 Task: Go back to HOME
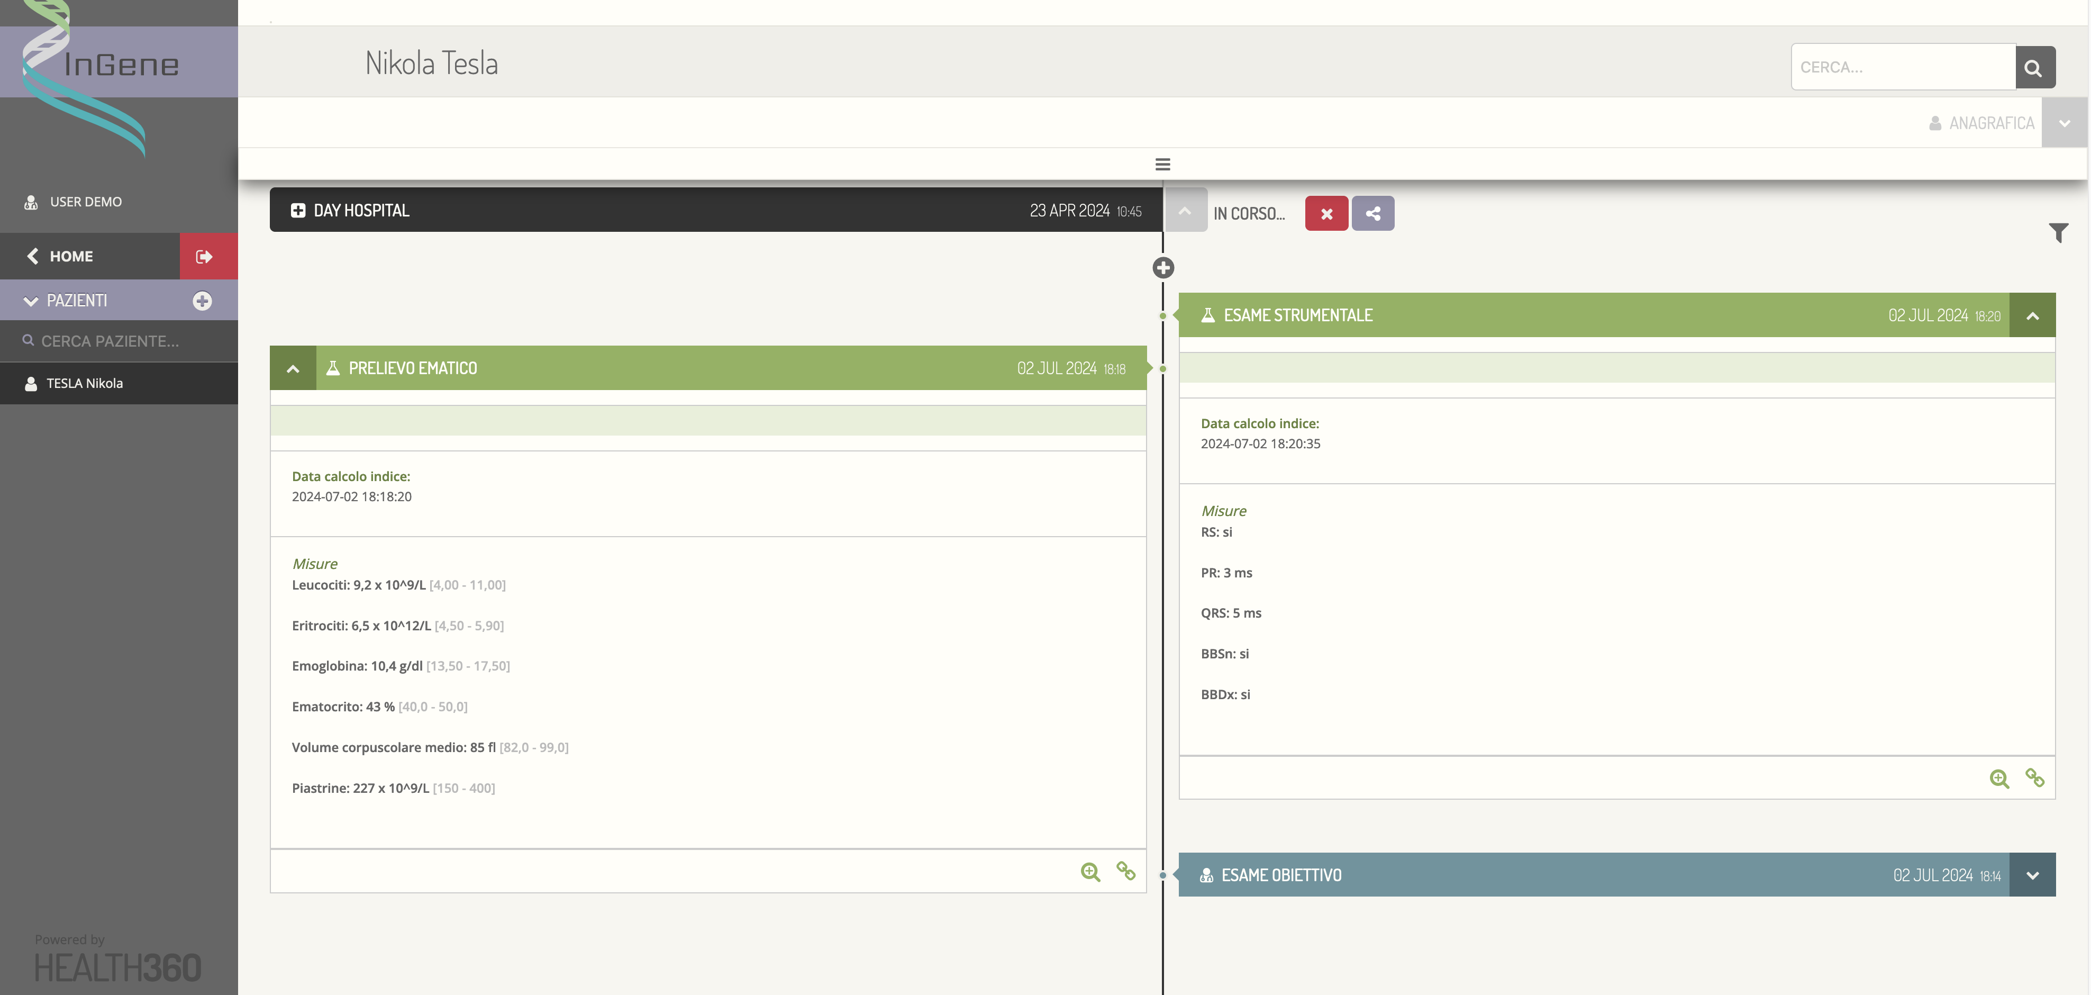89,257
